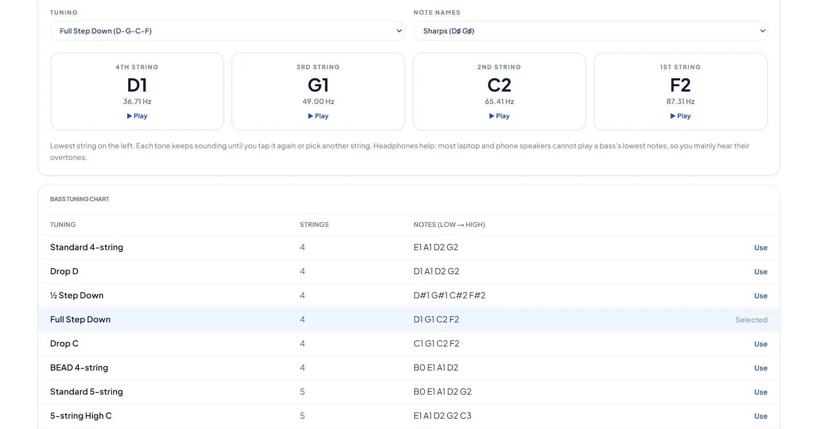Click the 36.71 Hz frequency value
Image resolution: width=816 pixels, height=429 pixels.
[x=137, y=101]
